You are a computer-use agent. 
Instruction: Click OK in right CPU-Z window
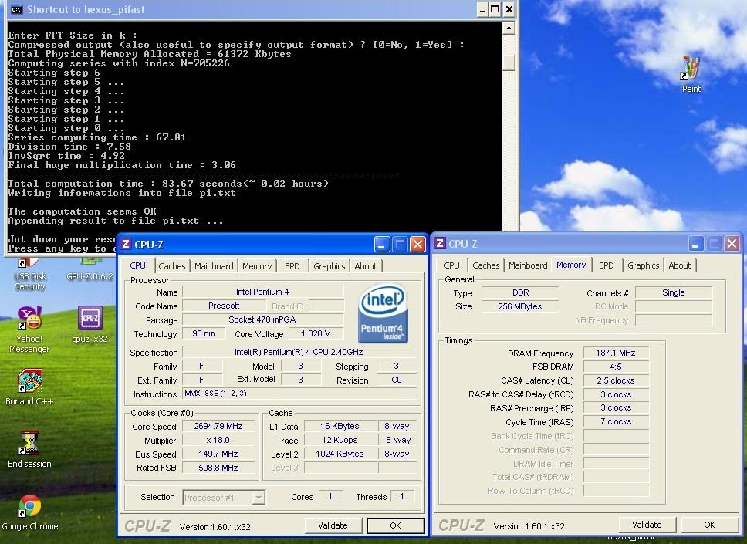[709, 525]
